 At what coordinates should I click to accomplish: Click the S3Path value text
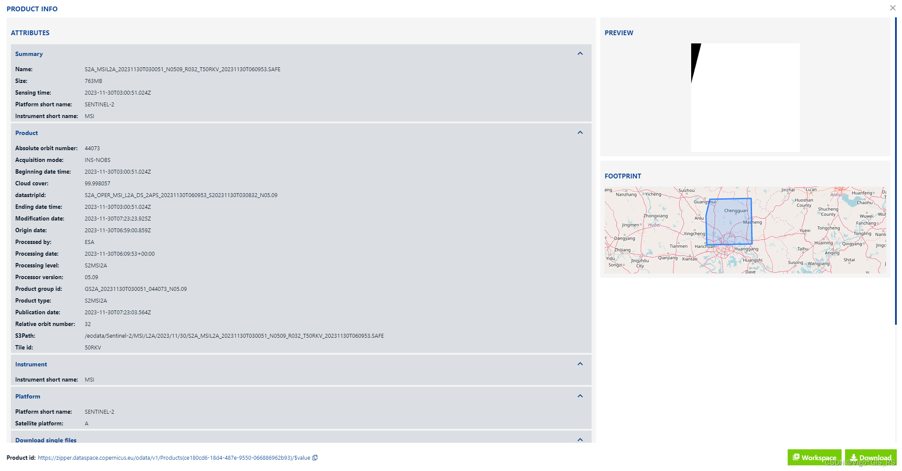[234, 336]
